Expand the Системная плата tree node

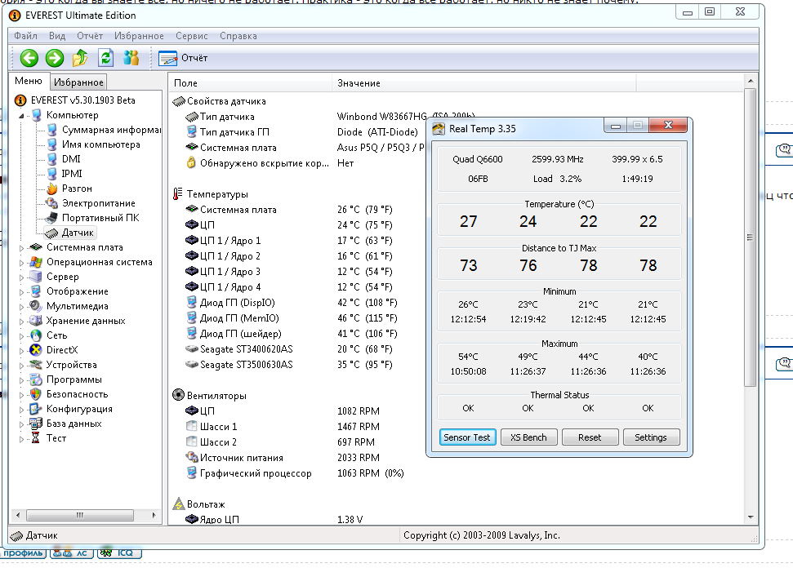[x=21, y=248]
